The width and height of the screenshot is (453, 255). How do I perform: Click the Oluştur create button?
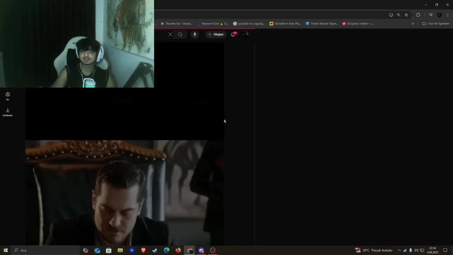coord(216,34)
